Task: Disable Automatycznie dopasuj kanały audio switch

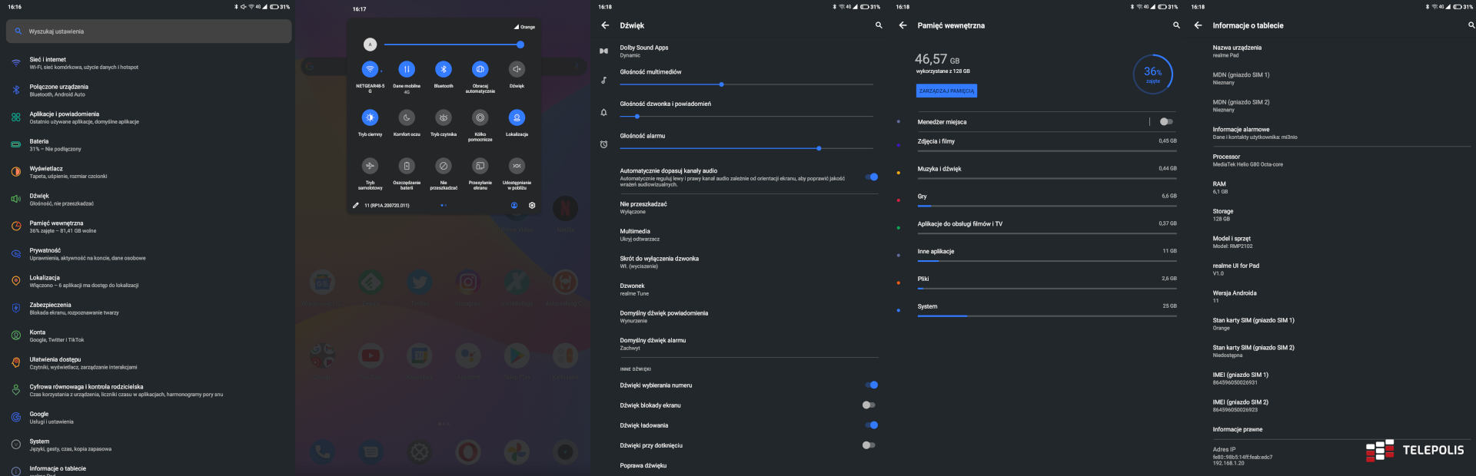Action: coord(870,177)
